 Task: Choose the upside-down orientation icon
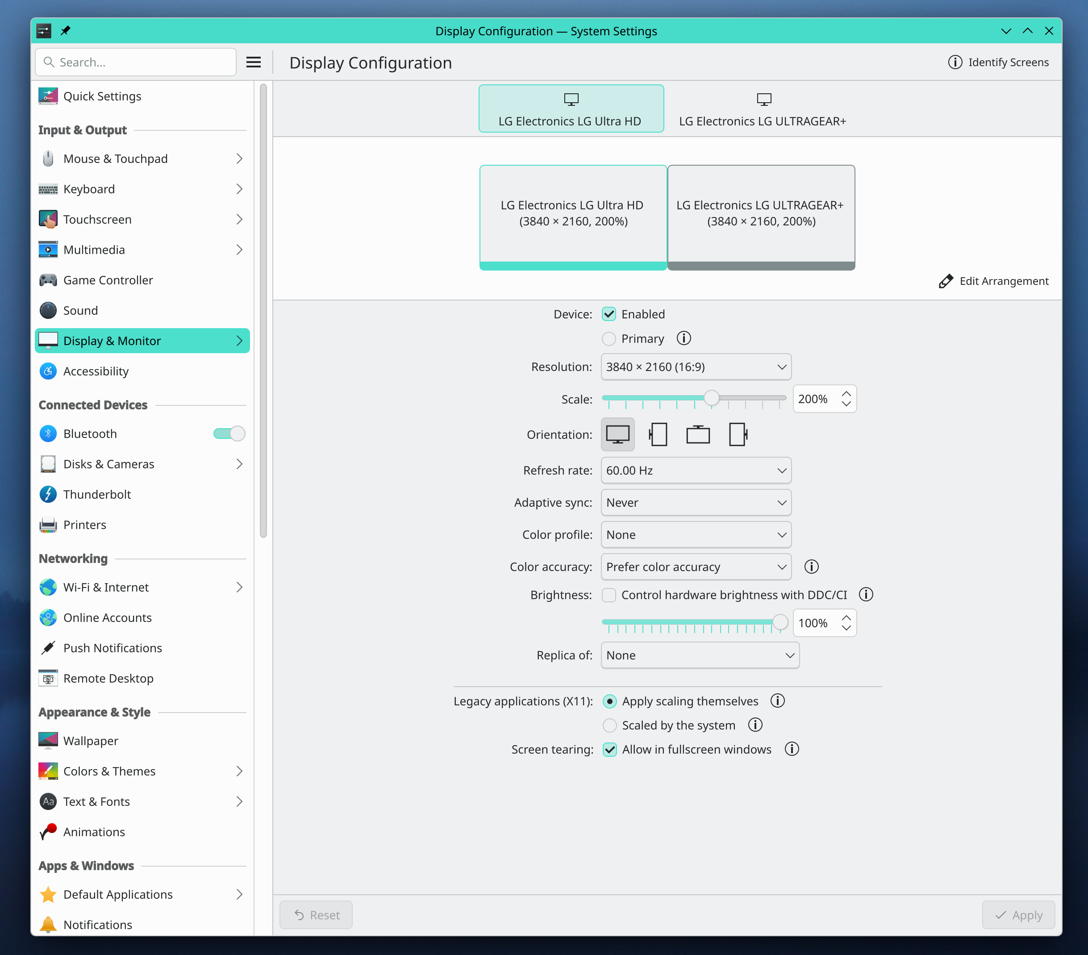tap(697, 434)
